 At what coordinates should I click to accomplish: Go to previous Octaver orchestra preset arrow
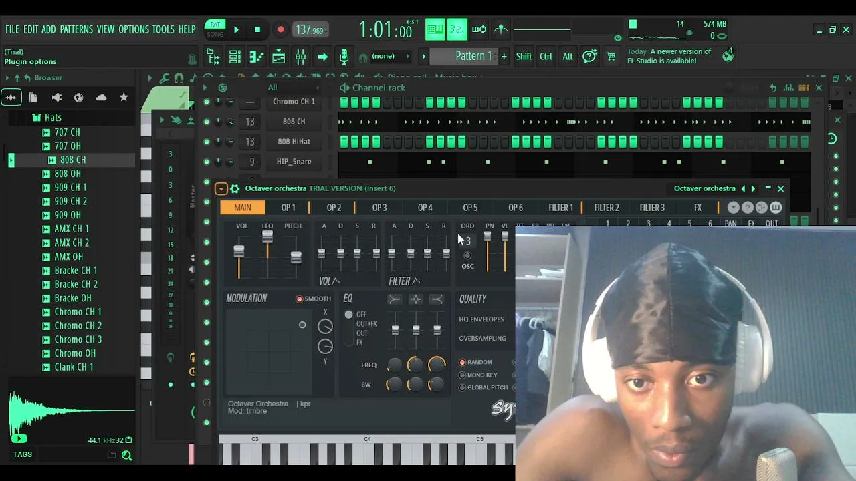click(x=742, y=188)
